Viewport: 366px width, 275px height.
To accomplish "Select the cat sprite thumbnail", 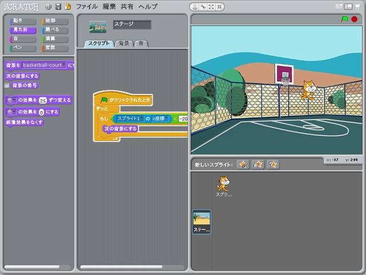I will [x=224, y=186].
